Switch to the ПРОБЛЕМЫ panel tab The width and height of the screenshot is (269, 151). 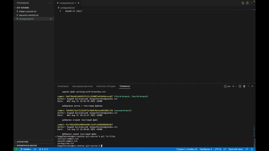pos(63,86)
